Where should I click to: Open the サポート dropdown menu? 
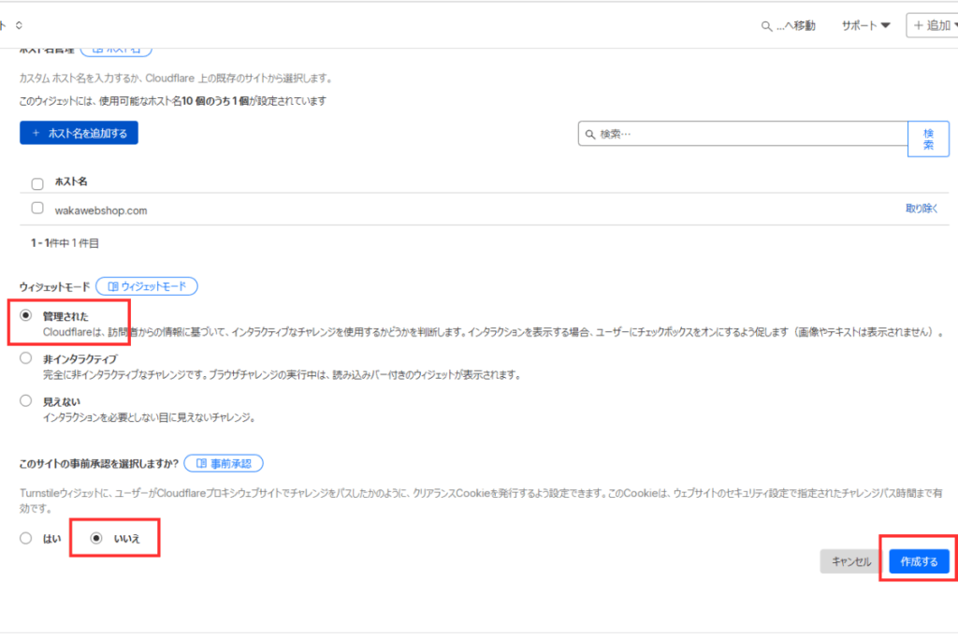[862, 25]
